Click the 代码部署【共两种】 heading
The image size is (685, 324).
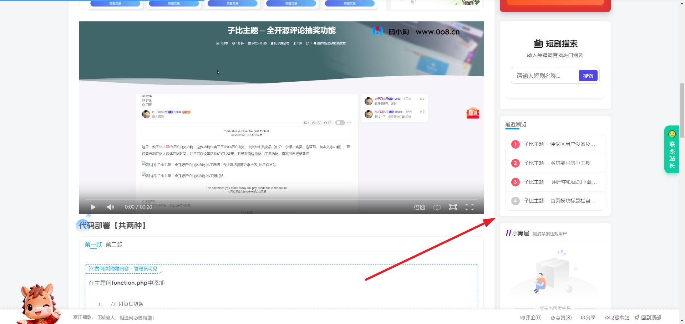click(x=112, y=225)
